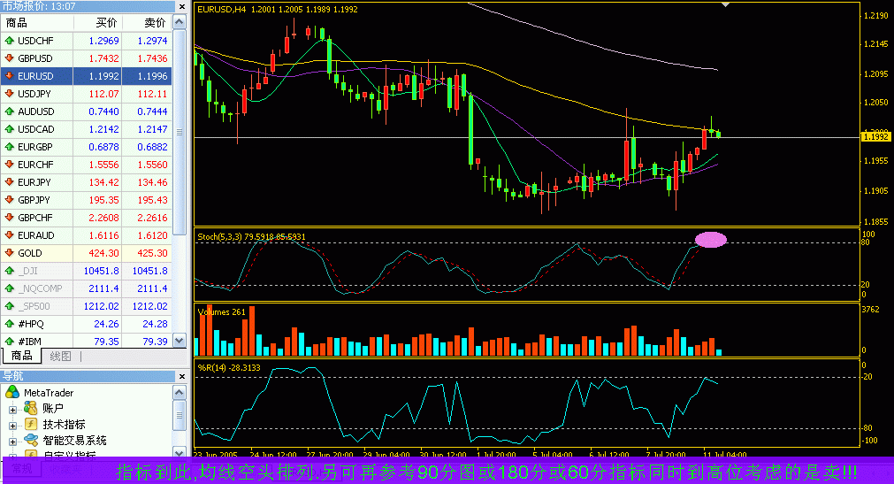Select the 智能交易系统 tree item label
Screen dimensions: 894x484
[74, 440]
